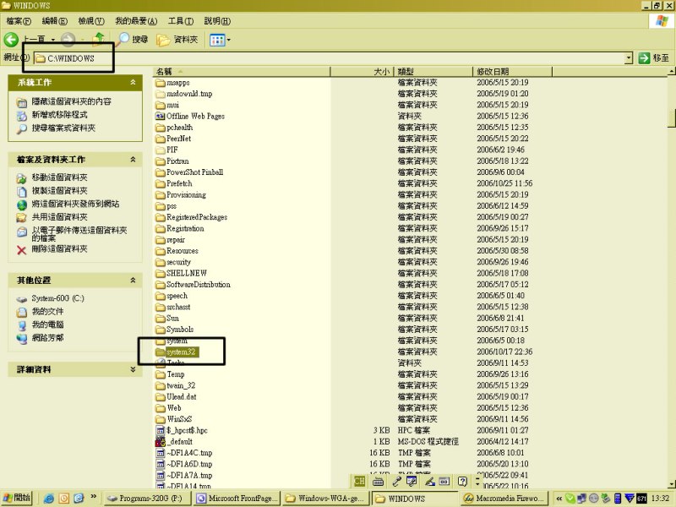Image resolution: width=676 pixels, height=507 pixels.
Task: Open the 說明(H) menu
Action: pos(217,20)
